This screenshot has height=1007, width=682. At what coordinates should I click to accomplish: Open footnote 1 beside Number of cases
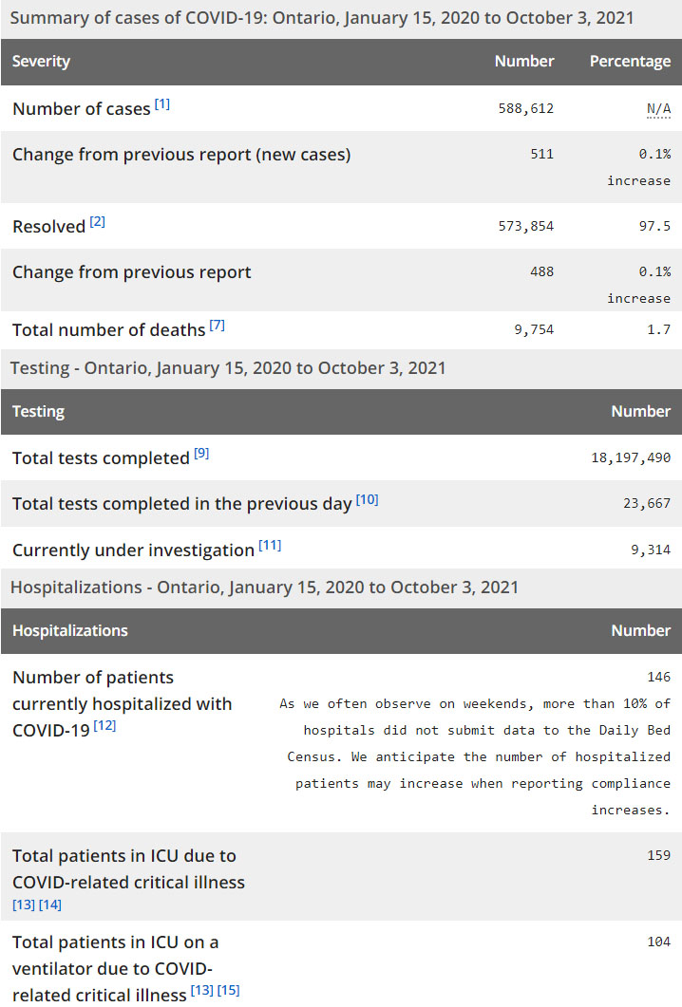pos(162,104)
